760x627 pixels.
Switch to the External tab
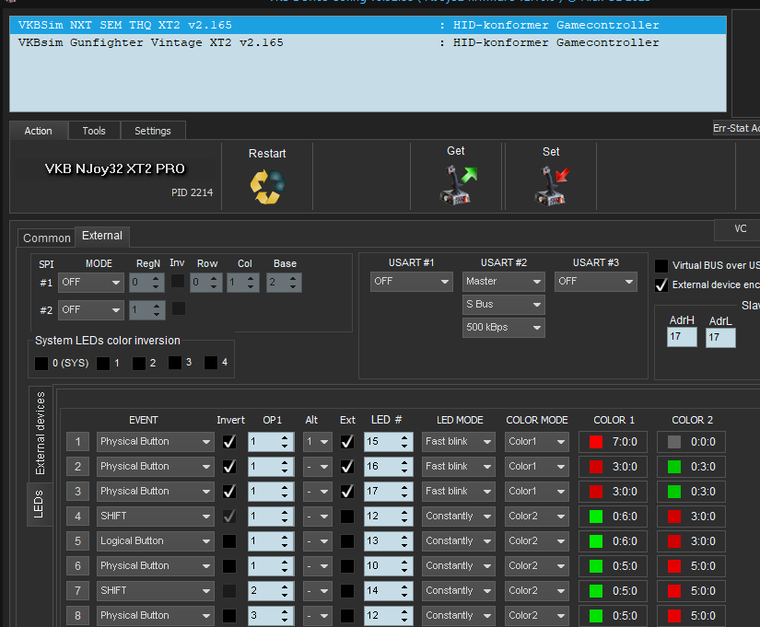tap(102, 236)
